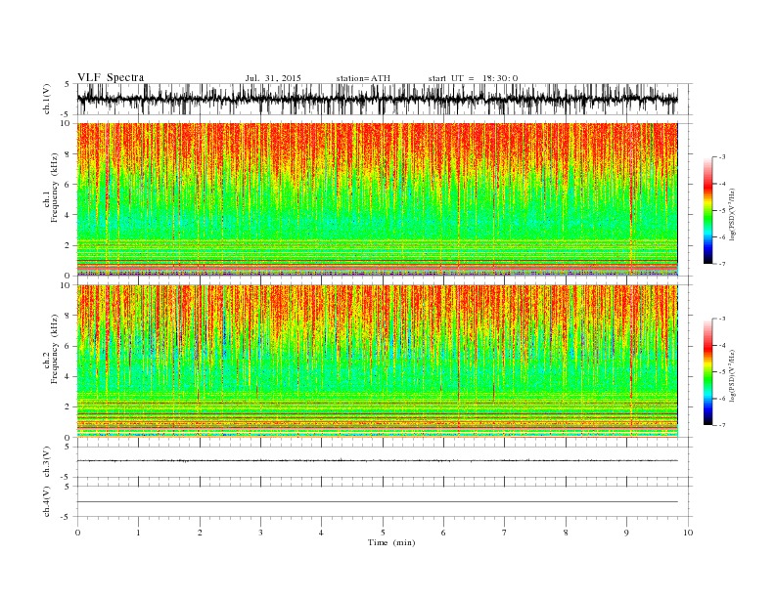Click the "ch.4(V)" axis label

46,501
